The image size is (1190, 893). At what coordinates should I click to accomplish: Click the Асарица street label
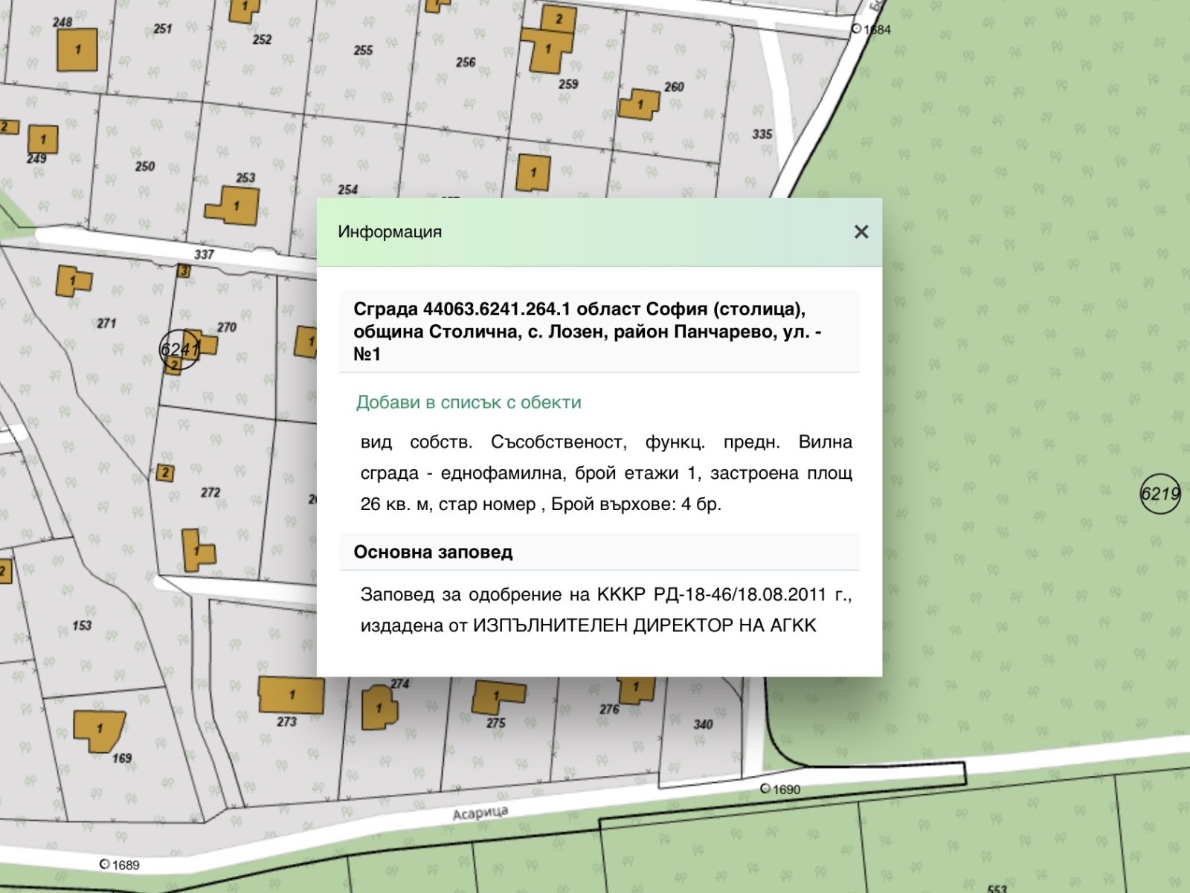(x=480, y=813)
